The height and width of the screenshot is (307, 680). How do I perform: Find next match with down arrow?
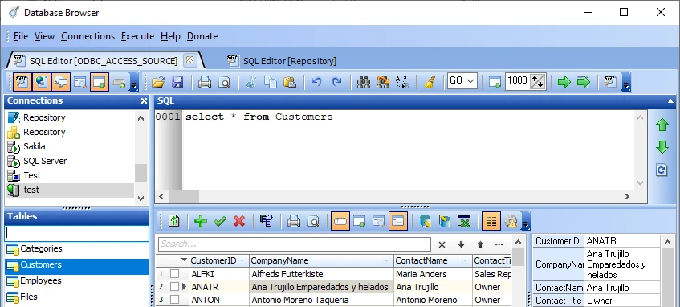click(x=461, y=244)
